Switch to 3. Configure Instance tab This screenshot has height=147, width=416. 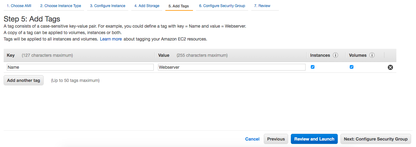[x=107, y=6]
